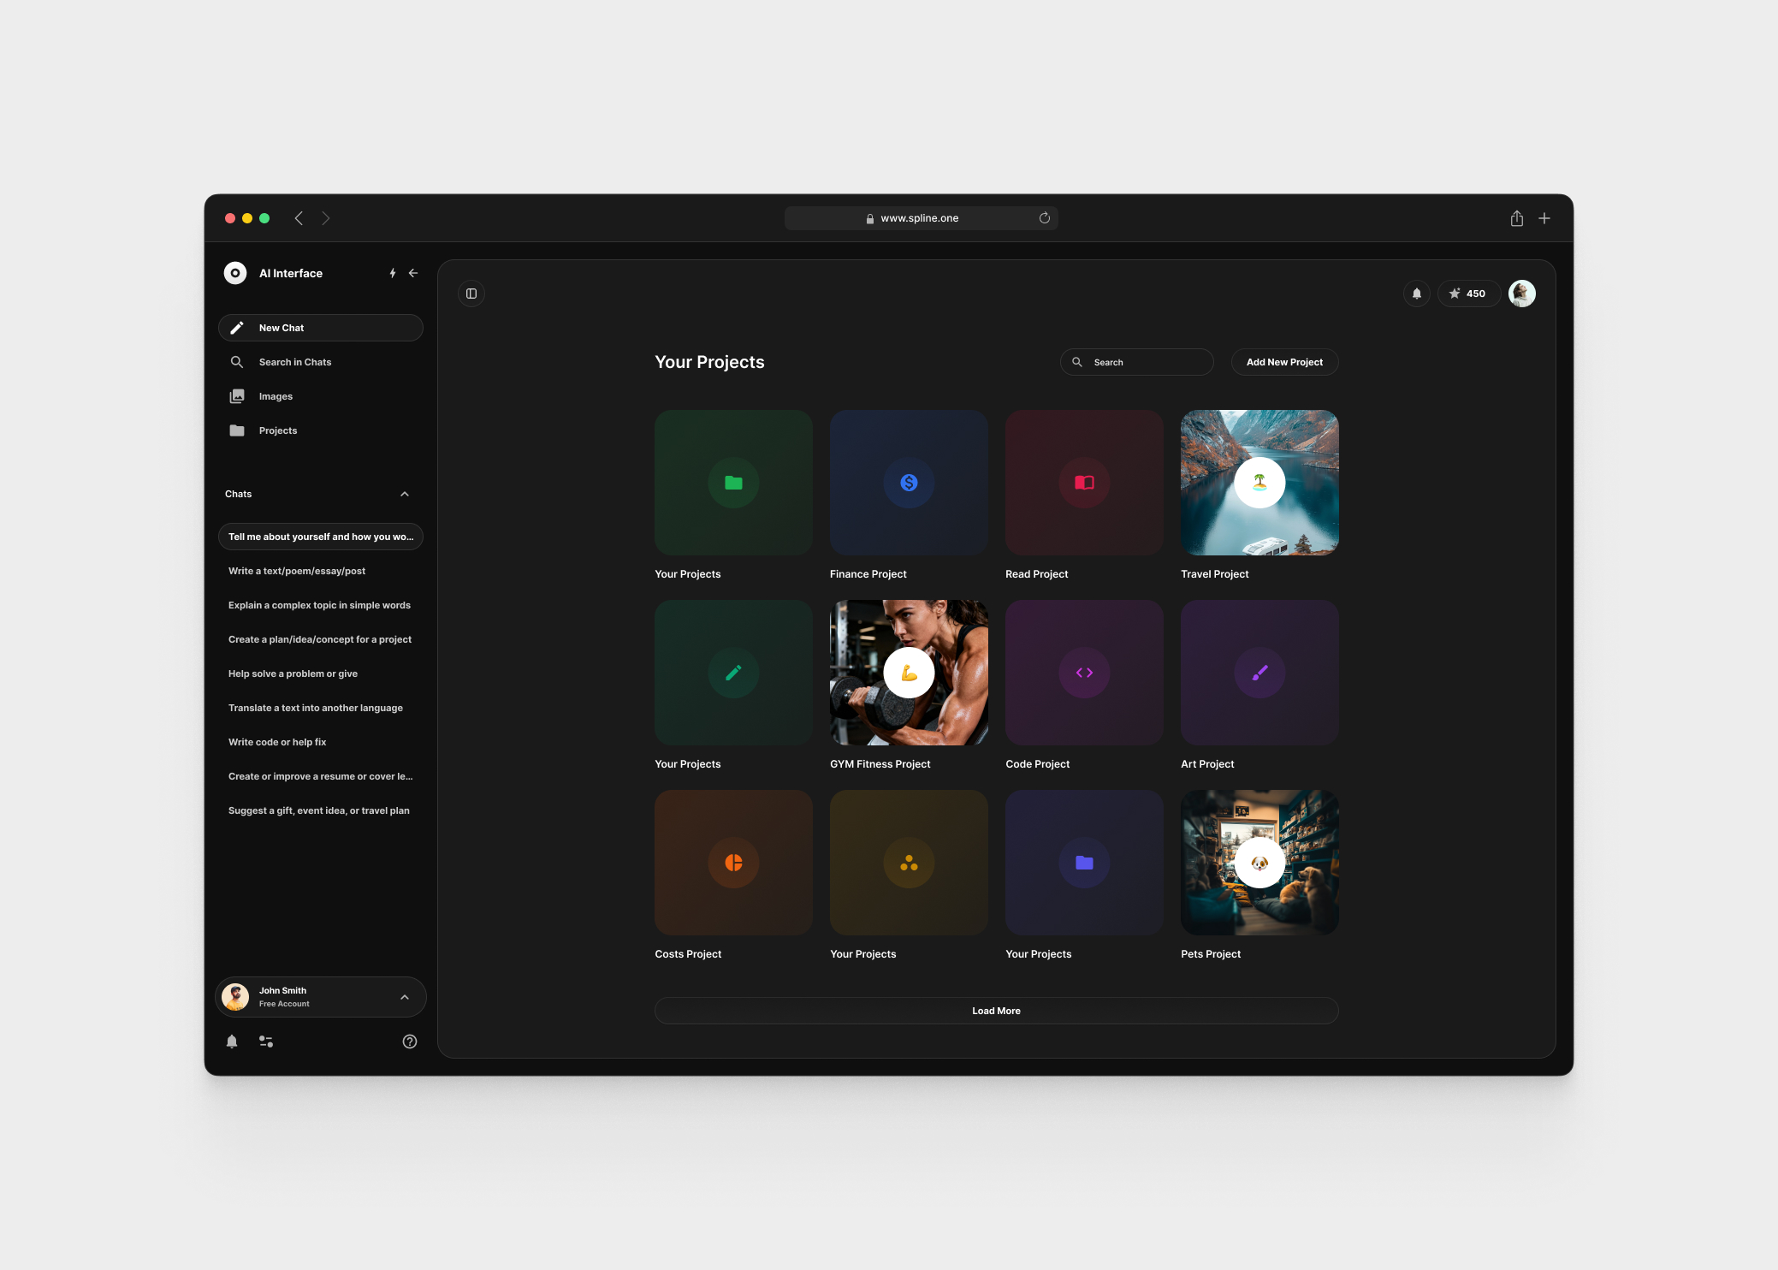Open the Code Project brackets icon card
The width and height of the screenshot is (1778, 1270).
pyautogui.click(x=1084, y=673)
